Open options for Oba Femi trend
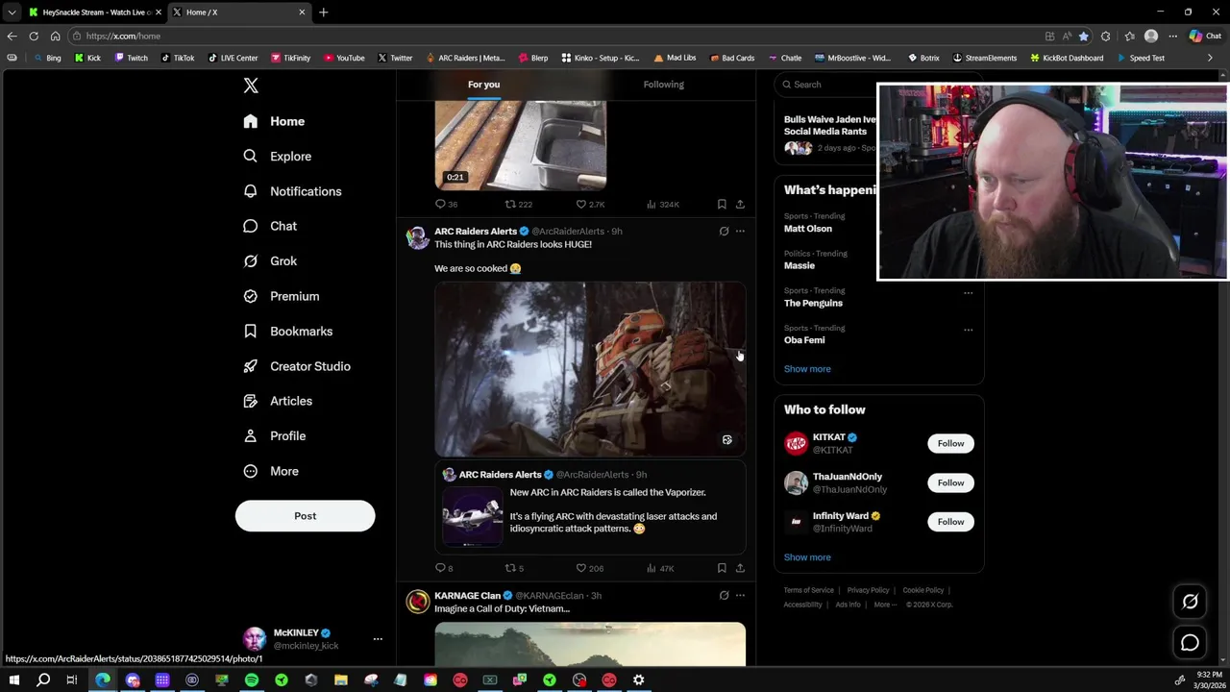Screen dimensions: 1230x692 pyautogui.click(x=968, y=330)
